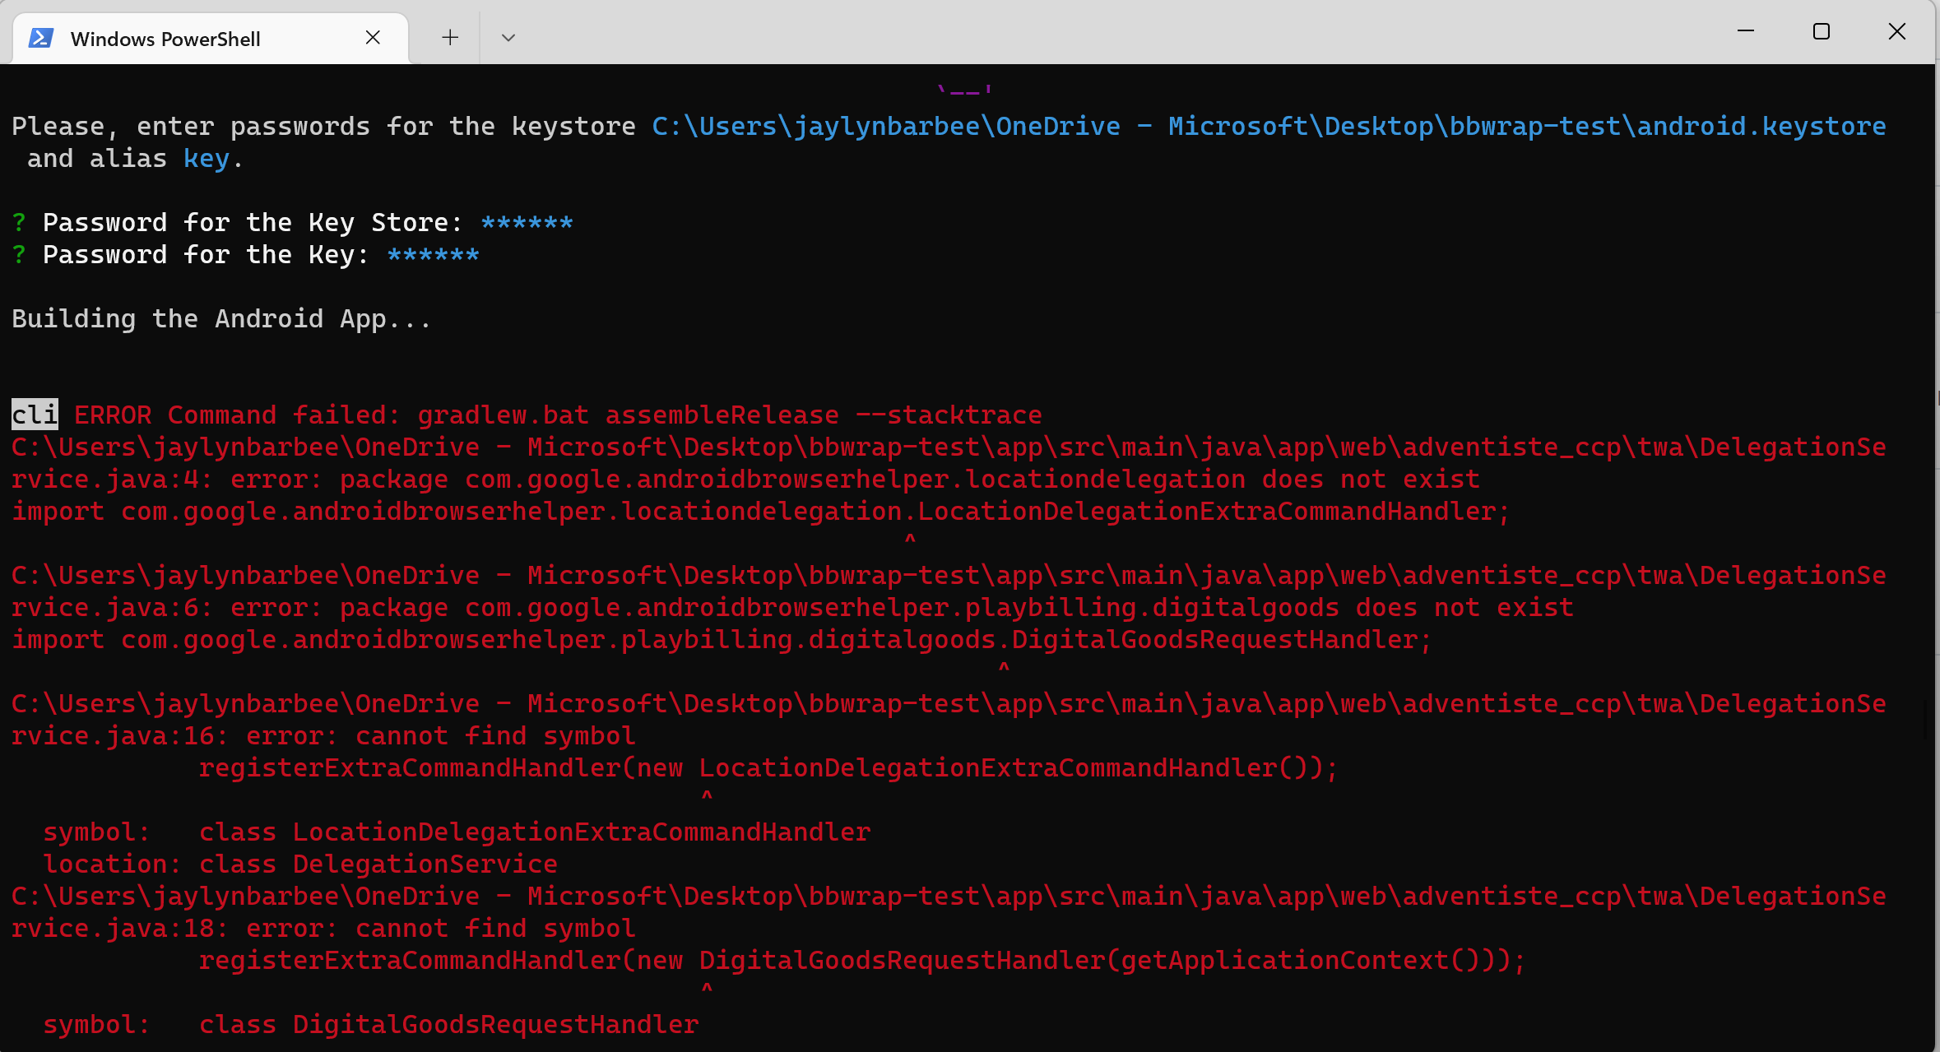Viewport: 1940px width, 1052px height.
Task: Open the tab selector dropdown chevron
Action: point(508,37)
